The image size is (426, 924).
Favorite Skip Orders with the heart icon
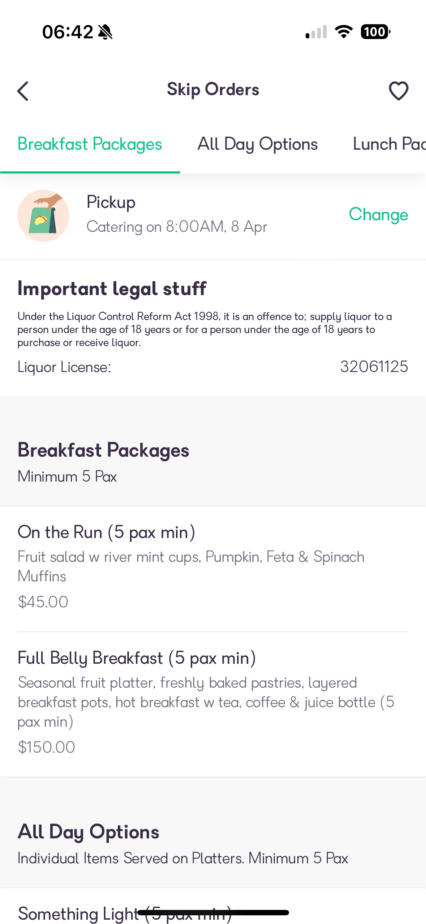pos(399,91)
